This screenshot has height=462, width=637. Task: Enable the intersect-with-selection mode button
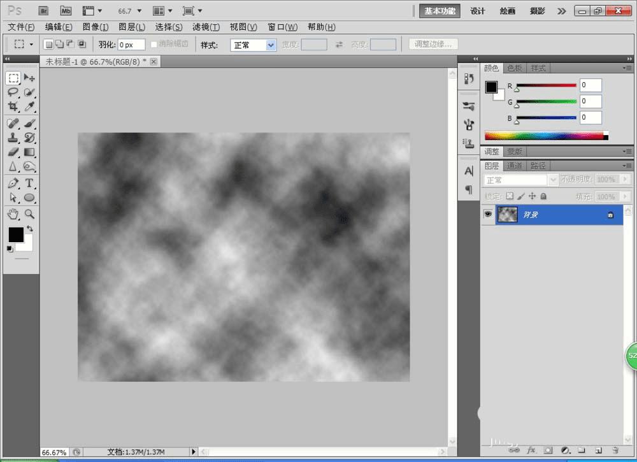82,45
